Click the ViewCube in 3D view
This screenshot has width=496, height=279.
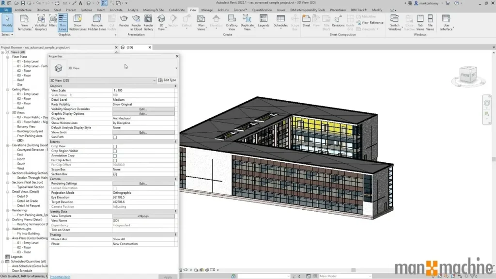468,75
